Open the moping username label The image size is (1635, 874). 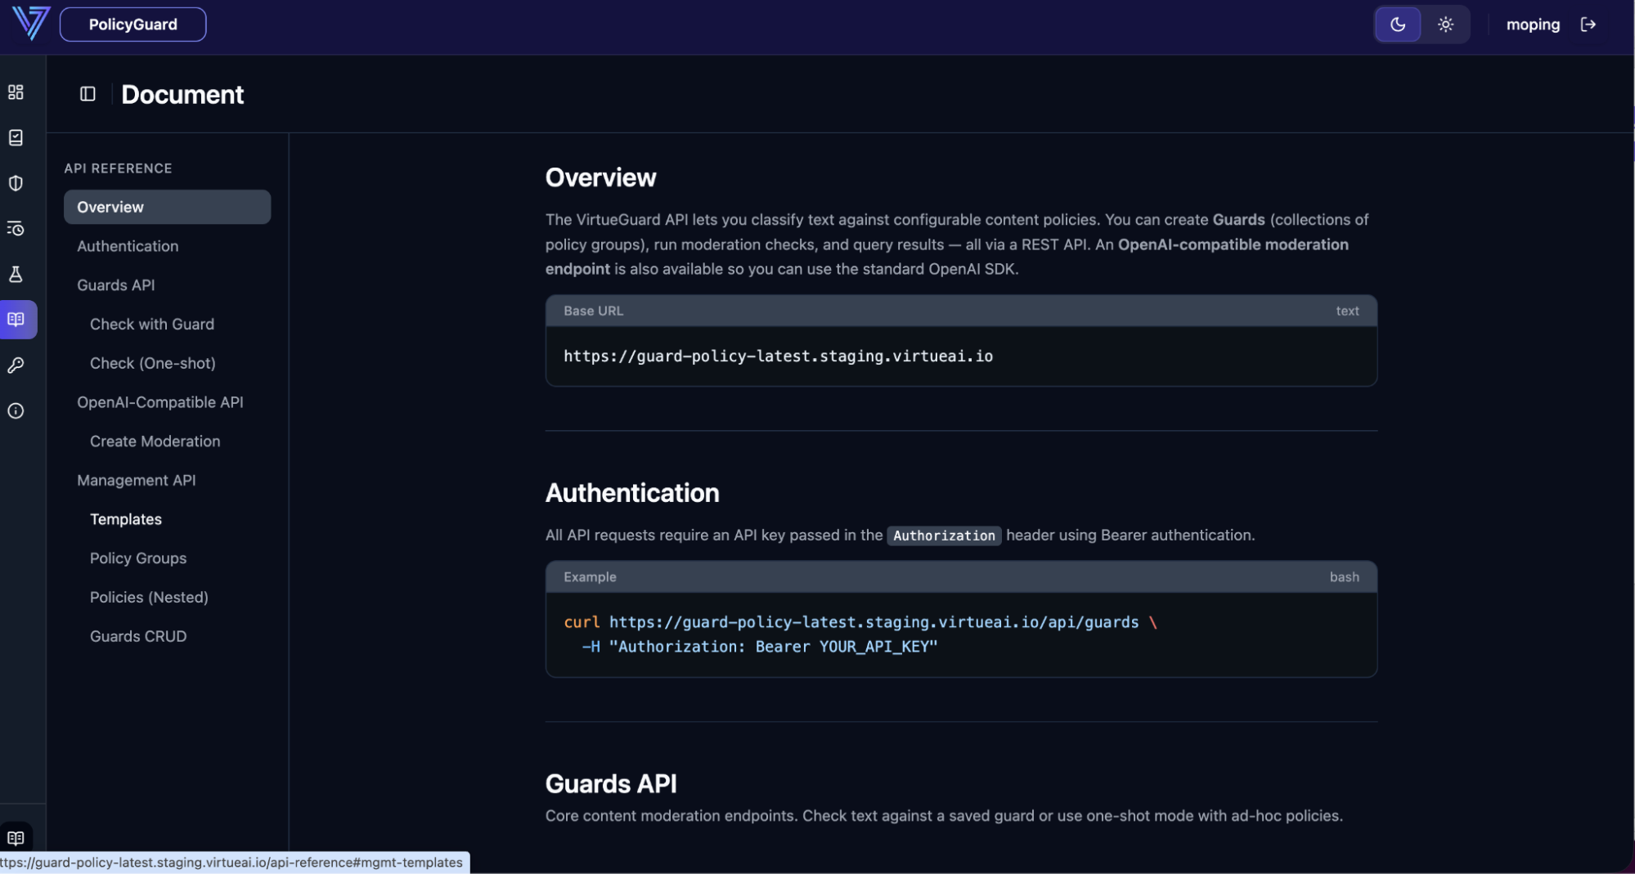point(1532,25)
